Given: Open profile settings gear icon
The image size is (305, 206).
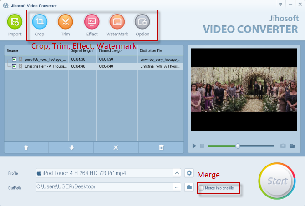Looking at the screenshot, I should coord(189,173).
